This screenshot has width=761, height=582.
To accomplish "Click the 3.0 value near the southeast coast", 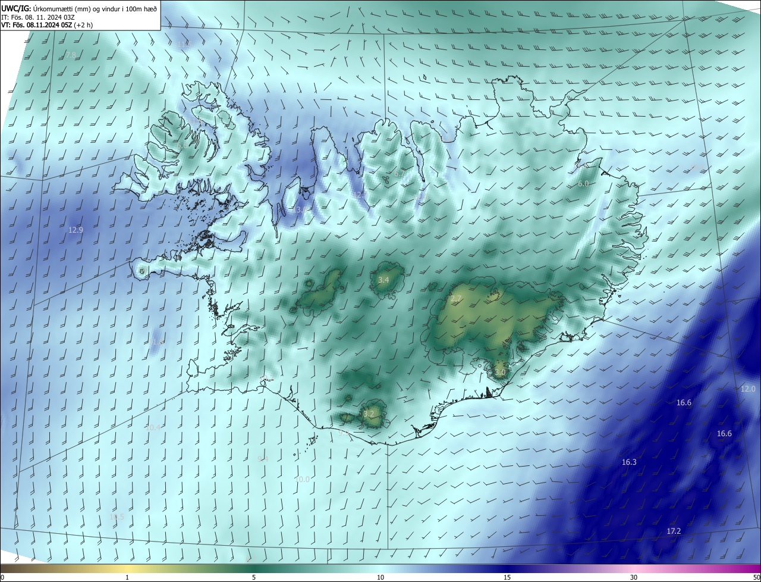I will [x=500, y=373].
